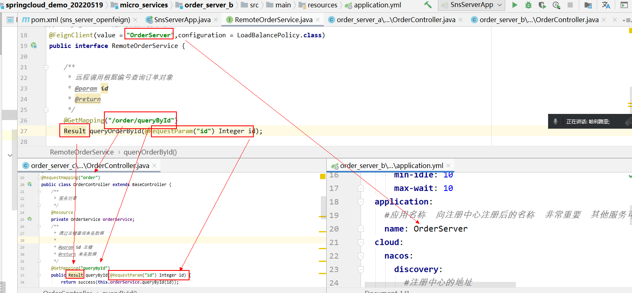Click the min-idle: 10 line
Viewport: 632px width, 293px height.
(424, 175)
